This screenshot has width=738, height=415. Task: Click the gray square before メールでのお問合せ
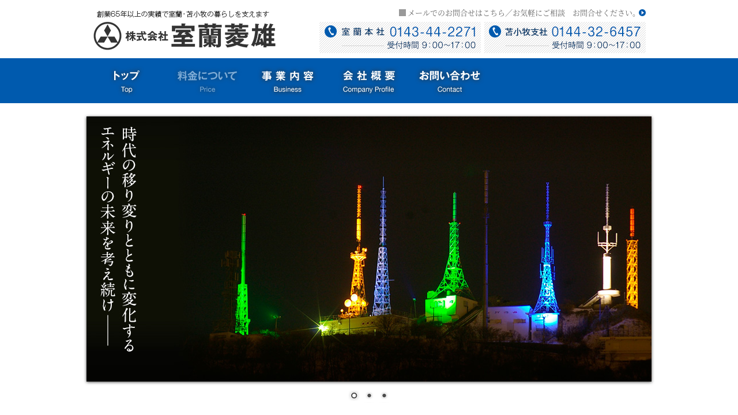coord(402,13)
